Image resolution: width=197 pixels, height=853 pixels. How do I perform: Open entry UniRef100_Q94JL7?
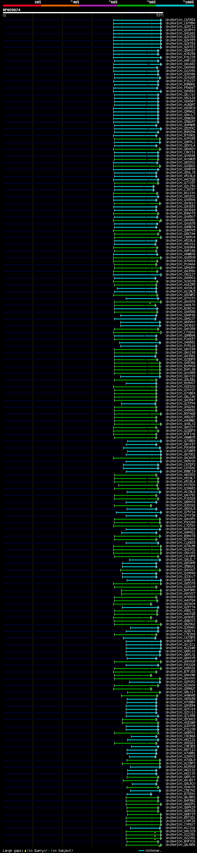(x=180, y=115)
